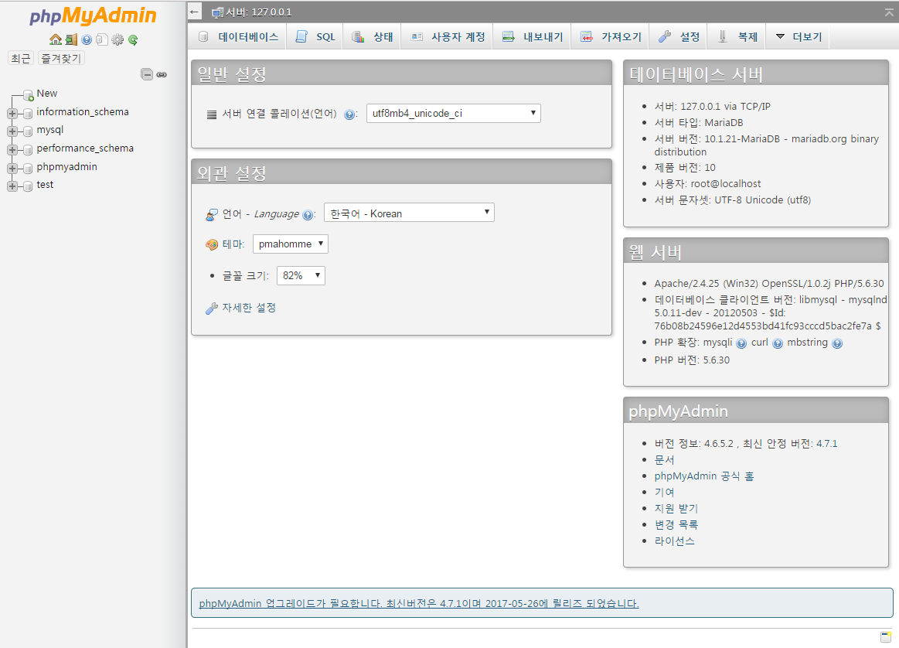Open the 더보기 dropdown tab
The width and height of the screenshot is (899, 648).
coord(798,36)
